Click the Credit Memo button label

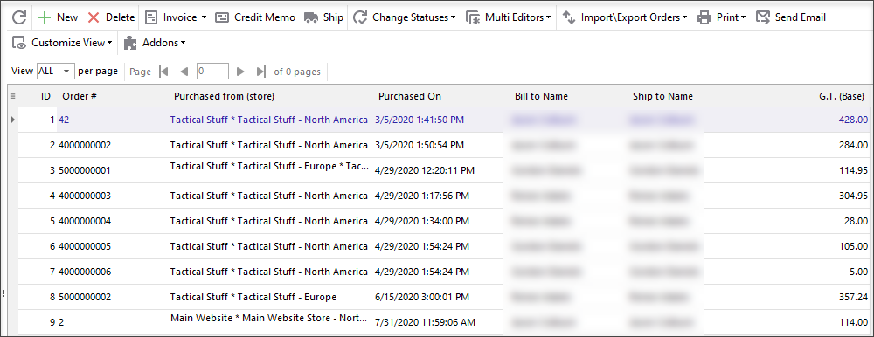[265, 17]
